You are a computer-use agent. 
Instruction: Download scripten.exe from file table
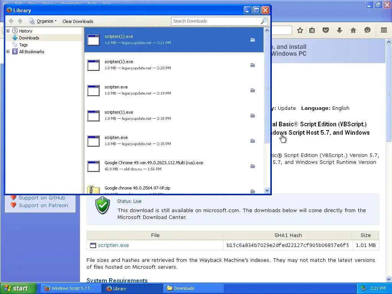click(x=113, y=245)
